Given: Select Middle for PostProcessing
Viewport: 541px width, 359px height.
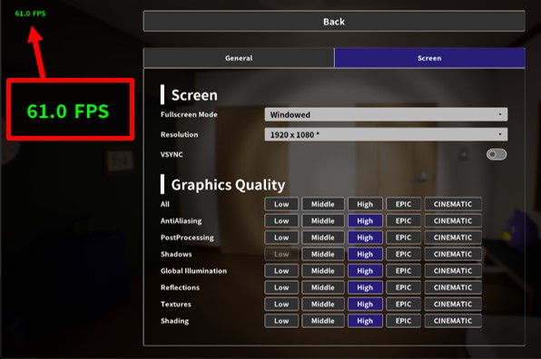Looking at the screenshot, I should [x=323, y=238].
